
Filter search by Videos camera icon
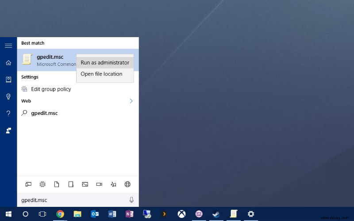[x=99, y=184]
